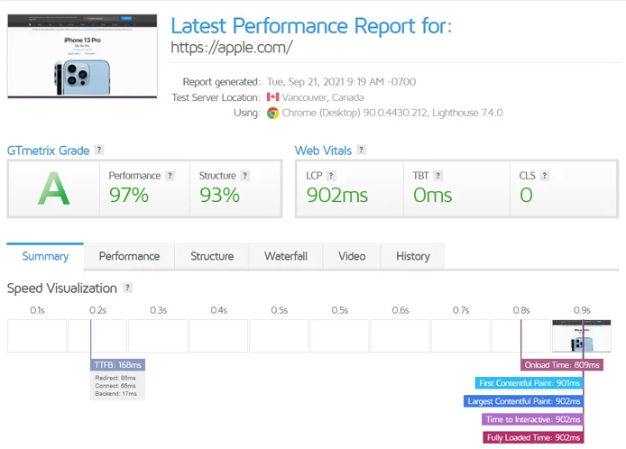The height and width of the screenshot is (449, 626).
Task: Click the Fully Loaded Time 902ms label
Action: [x=532, y=437]
